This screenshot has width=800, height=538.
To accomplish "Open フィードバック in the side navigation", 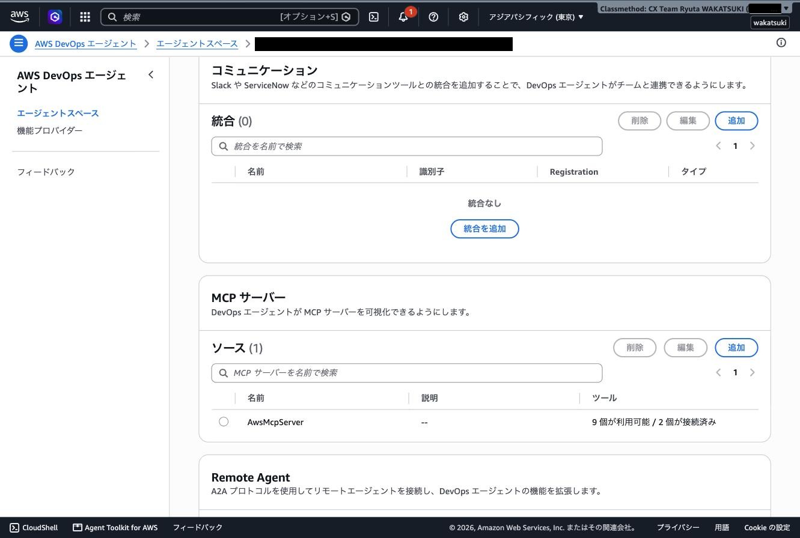I will pos(46,172).
